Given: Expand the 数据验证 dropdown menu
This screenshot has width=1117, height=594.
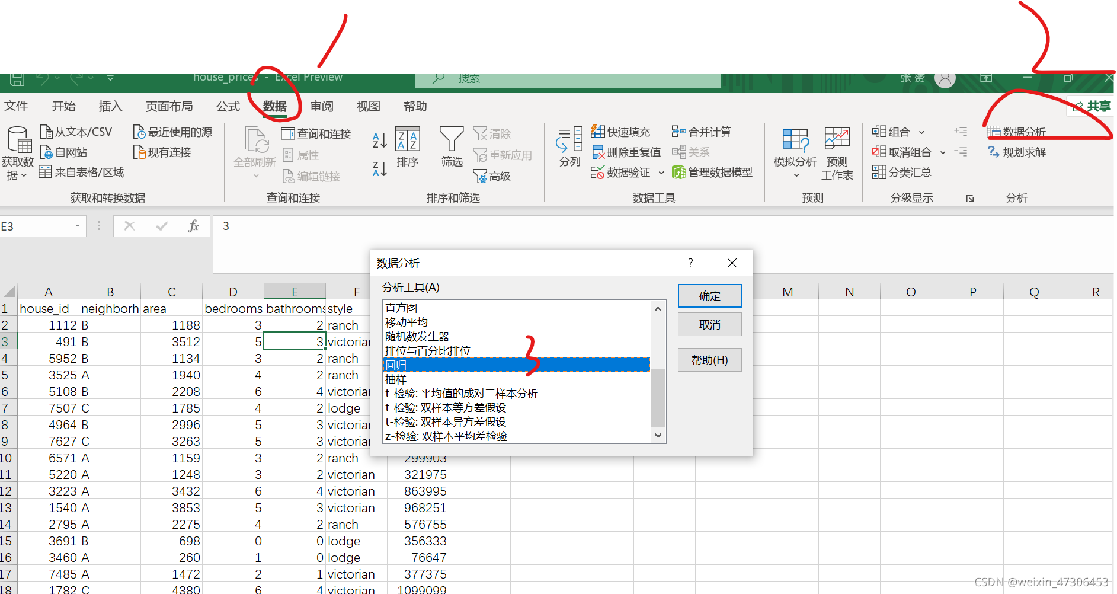Looking at the screenshot, I should click(662, 173).
